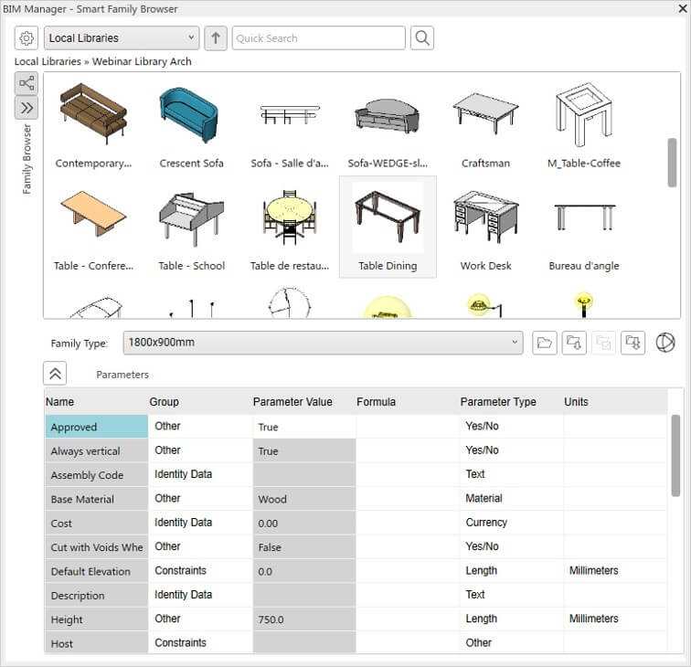Select the Cost parameter name
The image size is (691, 667).
point(97,523)
